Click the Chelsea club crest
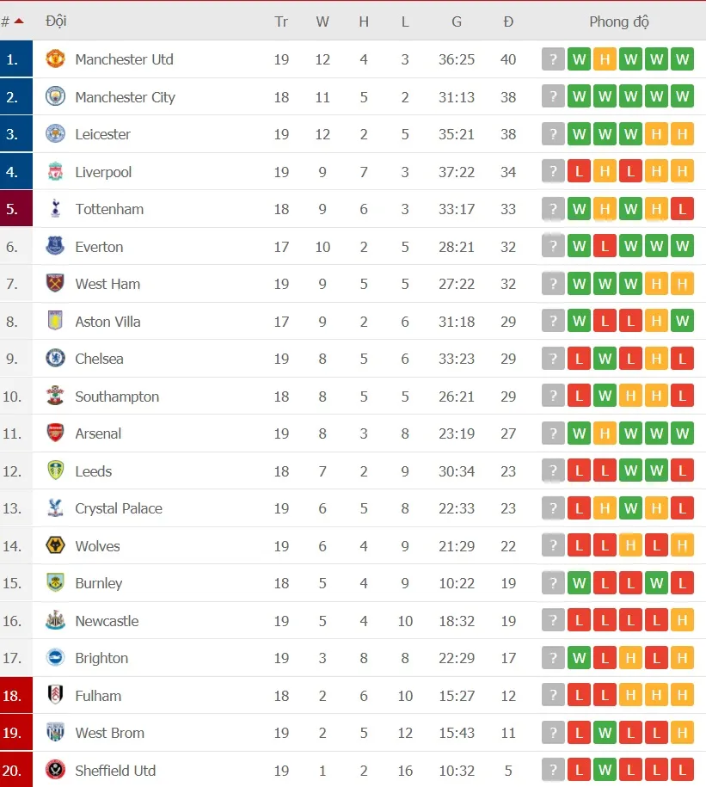 coord(53,359)
